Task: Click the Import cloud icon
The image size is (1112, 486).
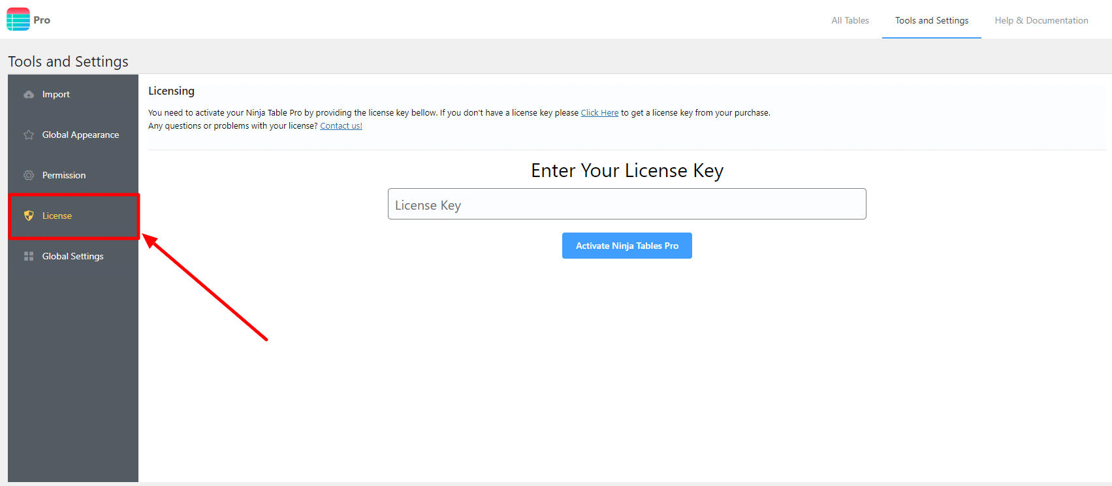Action: point(29,95)
